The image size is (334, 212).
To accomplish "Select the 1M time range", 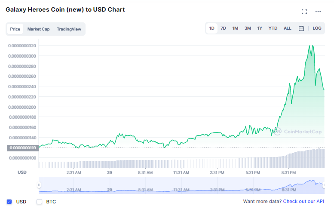I will click(x=235, y=28).
